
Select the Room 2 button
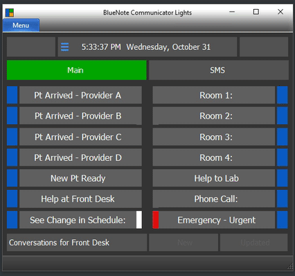(214, 116)
